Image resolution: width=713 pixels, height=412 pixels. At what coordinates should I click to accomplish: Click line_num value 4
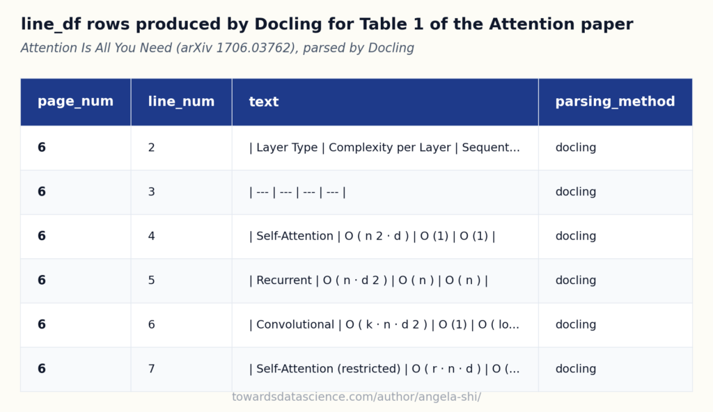click(151, 236)
